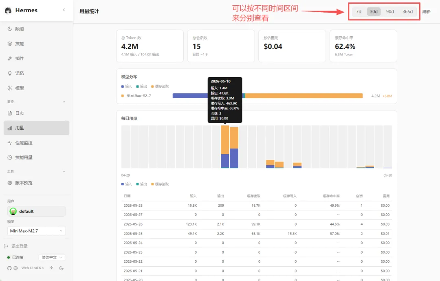
Task: Click the 预估费用 $0.04 card
Action: [x=292, y=46]
